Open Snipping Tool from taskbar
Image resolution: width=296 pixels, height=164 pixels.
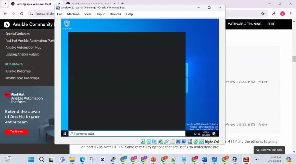pyautogui.click(x=92, y=160)
